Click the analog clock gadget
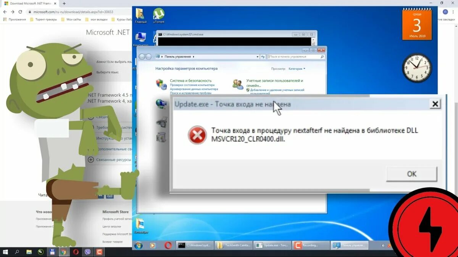 coord(417,68)
